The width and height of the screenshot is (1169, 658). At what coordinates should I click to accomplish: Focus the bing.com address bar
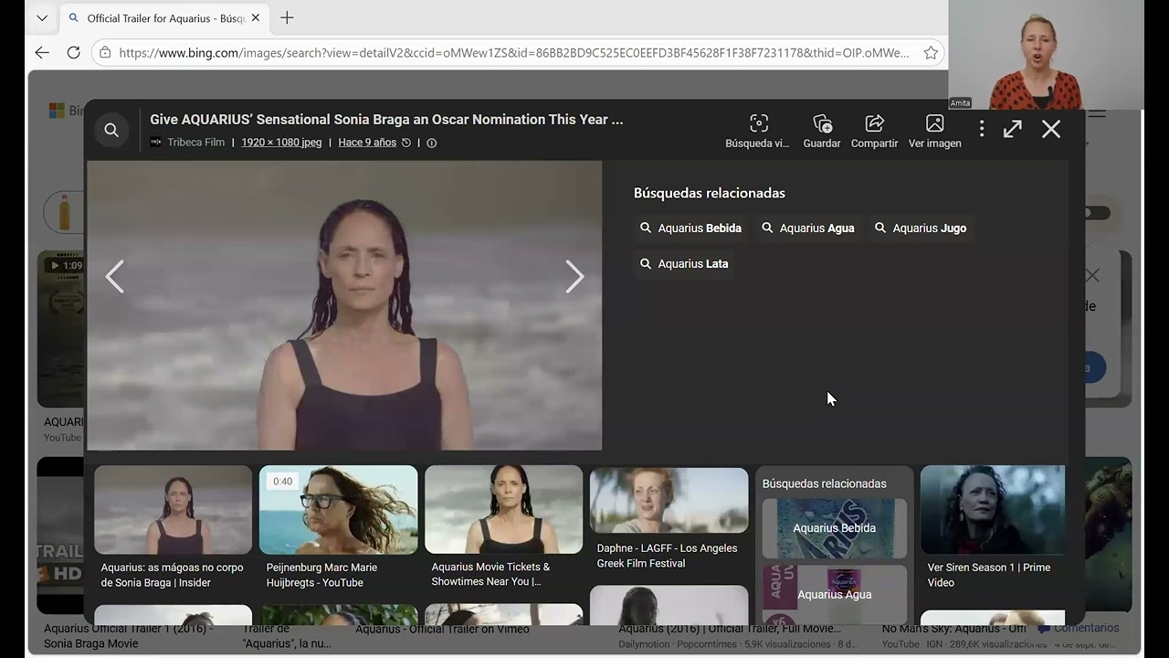coord(513,53)
